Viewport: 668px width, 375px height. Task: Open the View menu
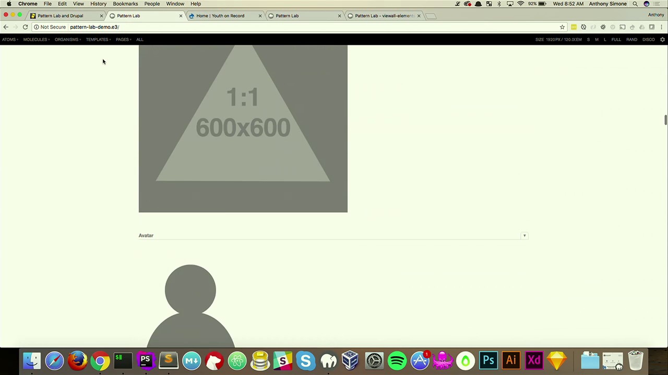[x=78, y=4]
